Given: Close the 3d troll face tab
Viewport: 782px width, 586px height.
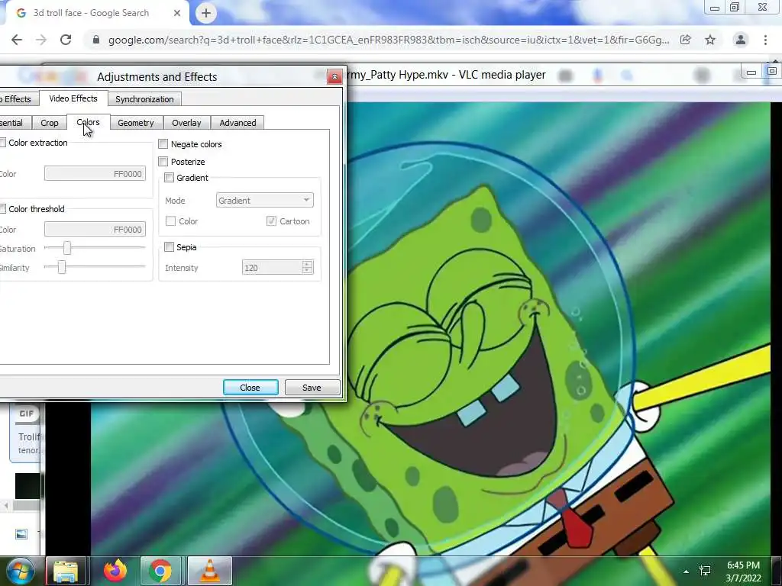Looking at the screenshot, I should pos(177,13).
